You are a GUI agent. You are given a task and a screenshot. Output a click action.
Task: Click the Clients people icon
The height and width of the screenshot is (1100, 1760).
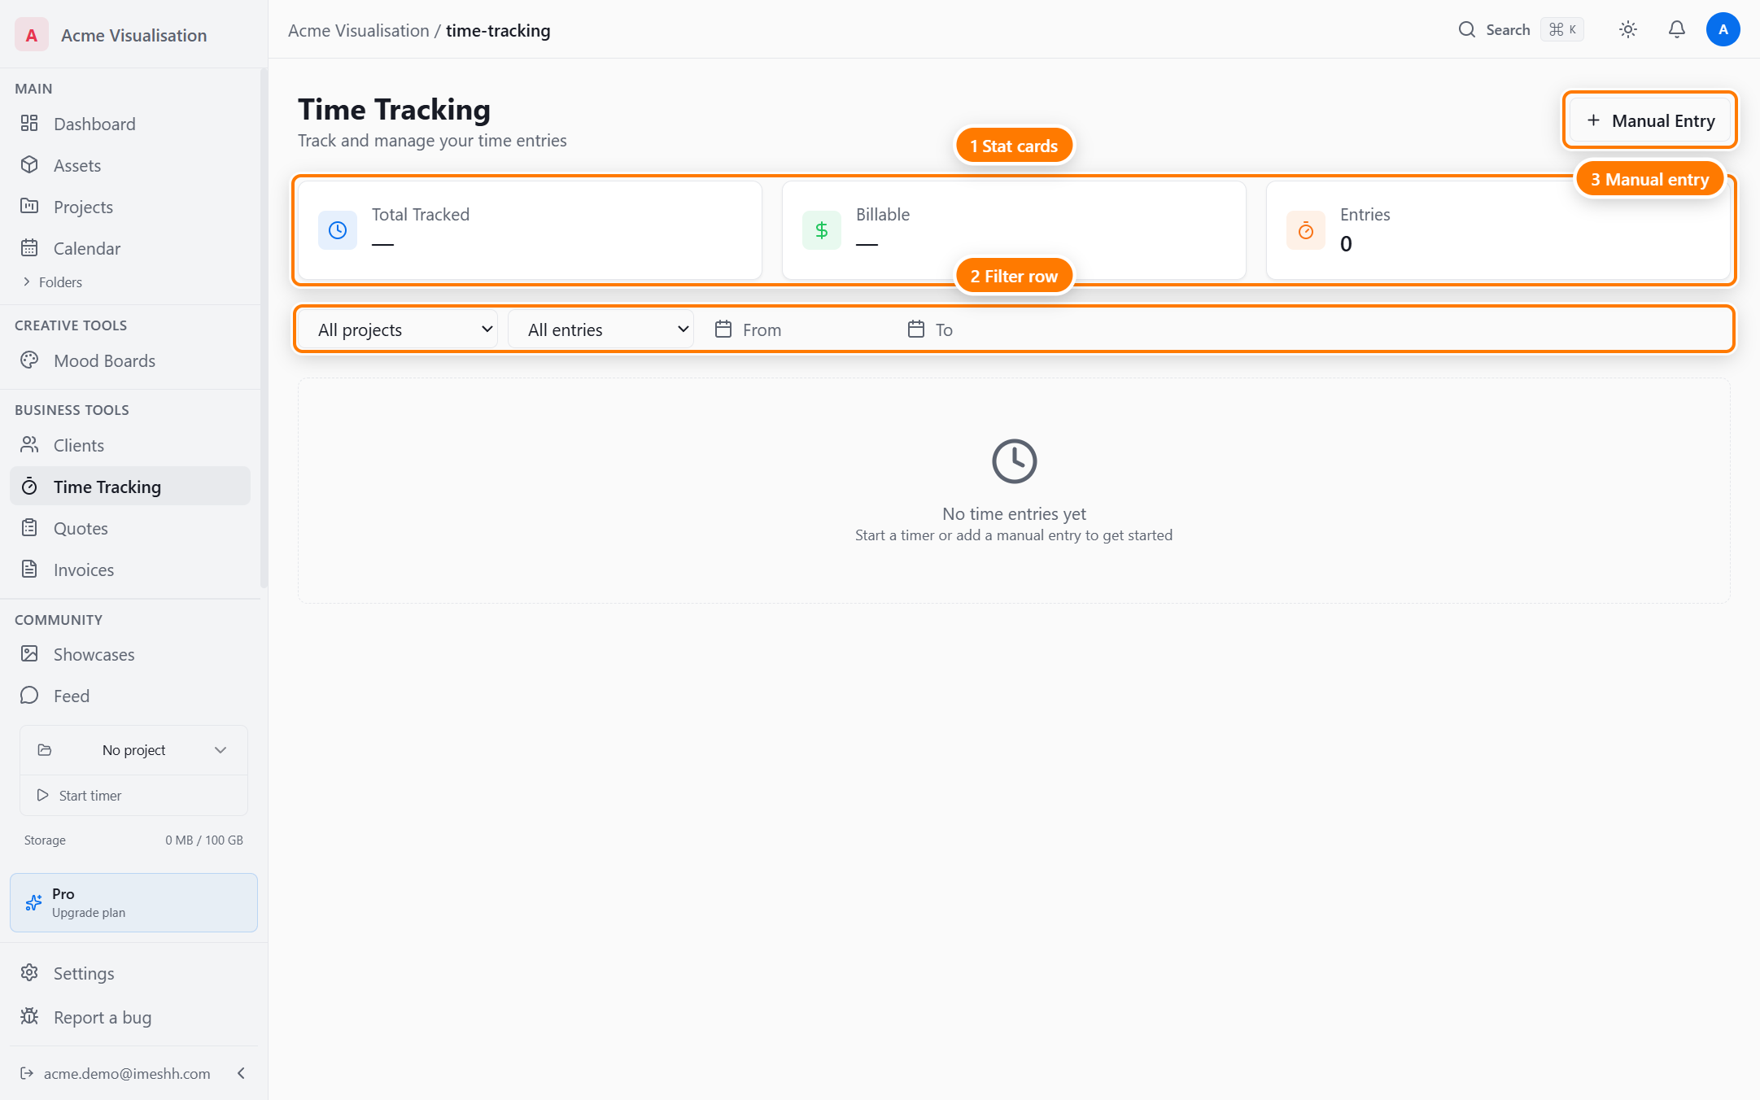29,445
